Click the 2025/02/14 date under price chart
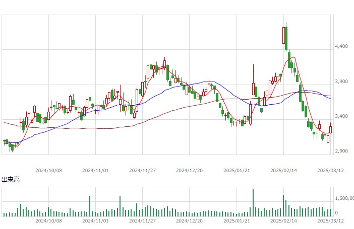This screenshot has height=229, width=354. point(283,171)
